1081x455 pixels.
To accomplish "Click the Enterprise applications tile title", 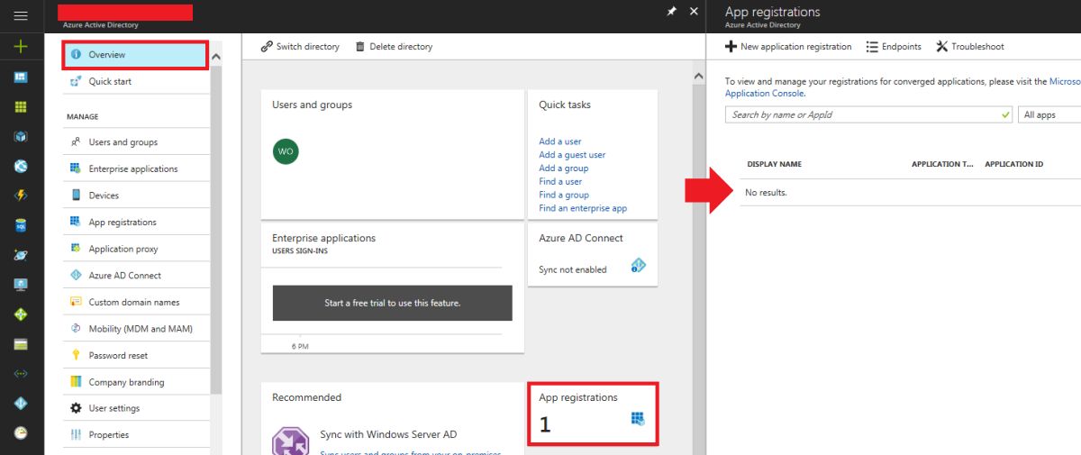I will (x=323, y=238).
